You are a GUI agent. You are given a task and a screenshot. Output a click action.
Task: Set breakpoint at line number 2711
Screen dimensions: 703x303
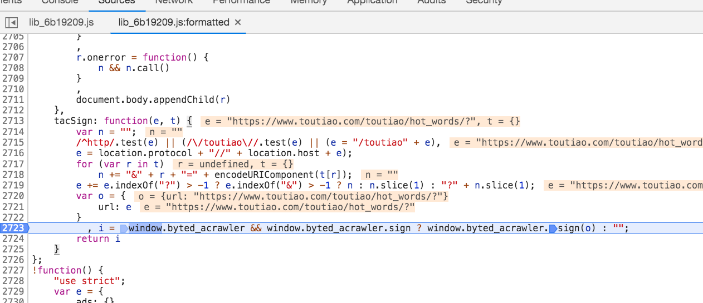coord(13,100)
